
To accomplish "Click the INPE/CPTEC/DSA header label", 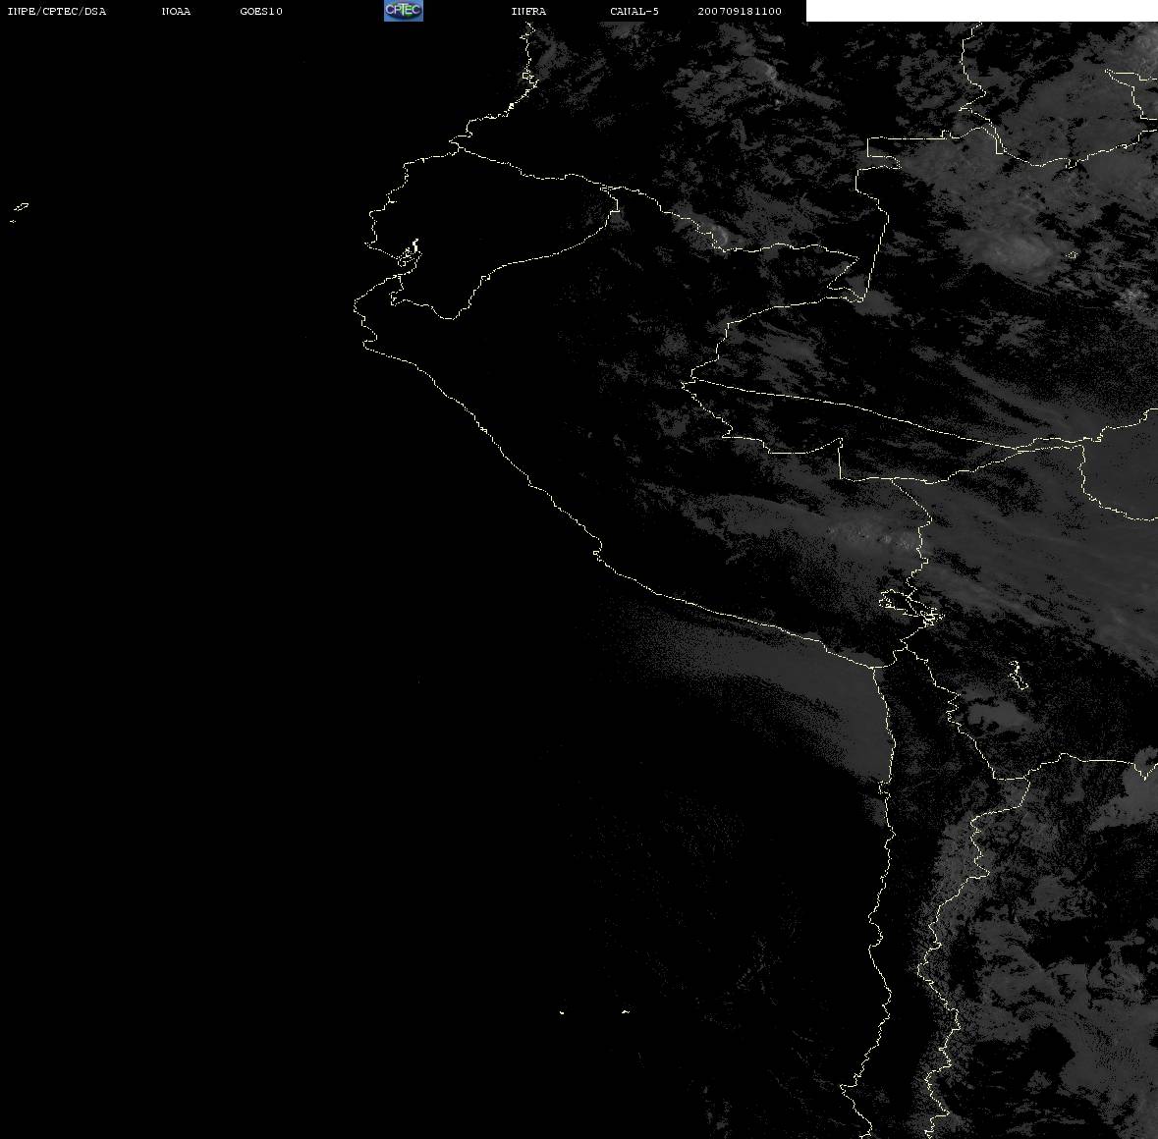I will pos(56,11).
